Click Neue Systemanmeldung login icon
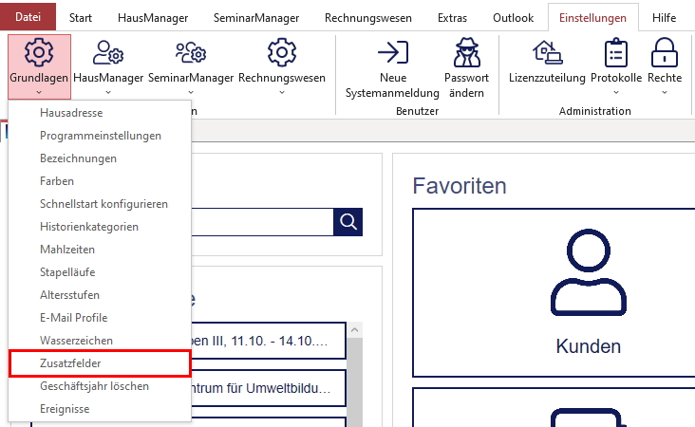Image resolution: width=695 pixels, height=427 pixels. 392,53
